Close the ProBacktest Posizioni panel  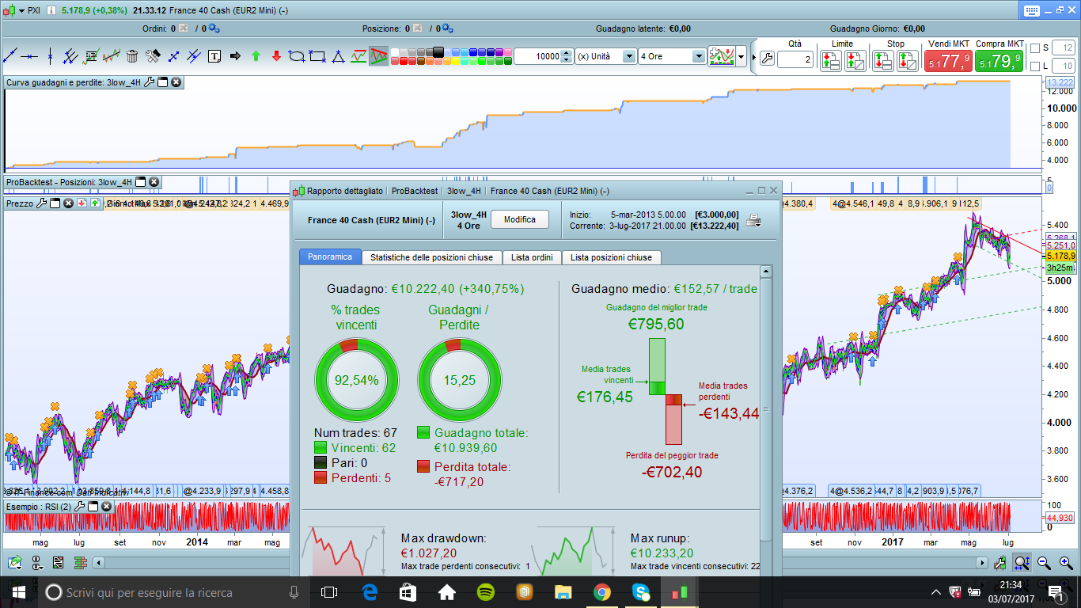[x=154, y=182]
